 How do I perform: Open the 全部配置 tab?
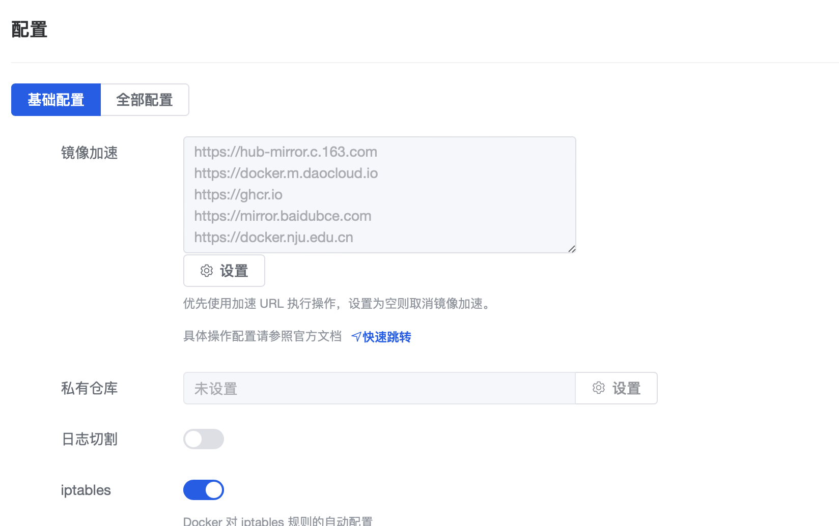[145, 100]
